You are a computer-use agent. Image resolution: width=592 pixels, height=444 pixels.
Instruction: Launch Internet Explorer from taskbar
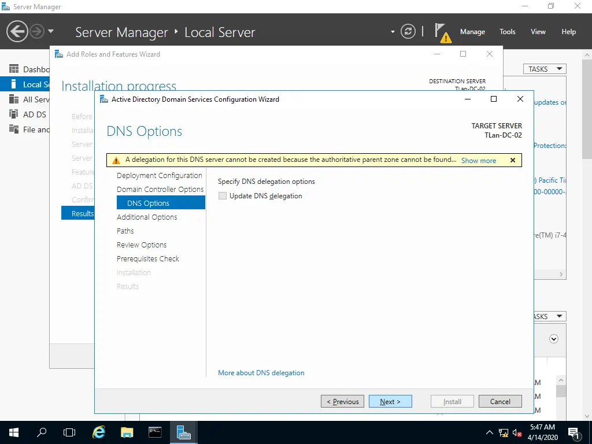(x=98, y=432)
